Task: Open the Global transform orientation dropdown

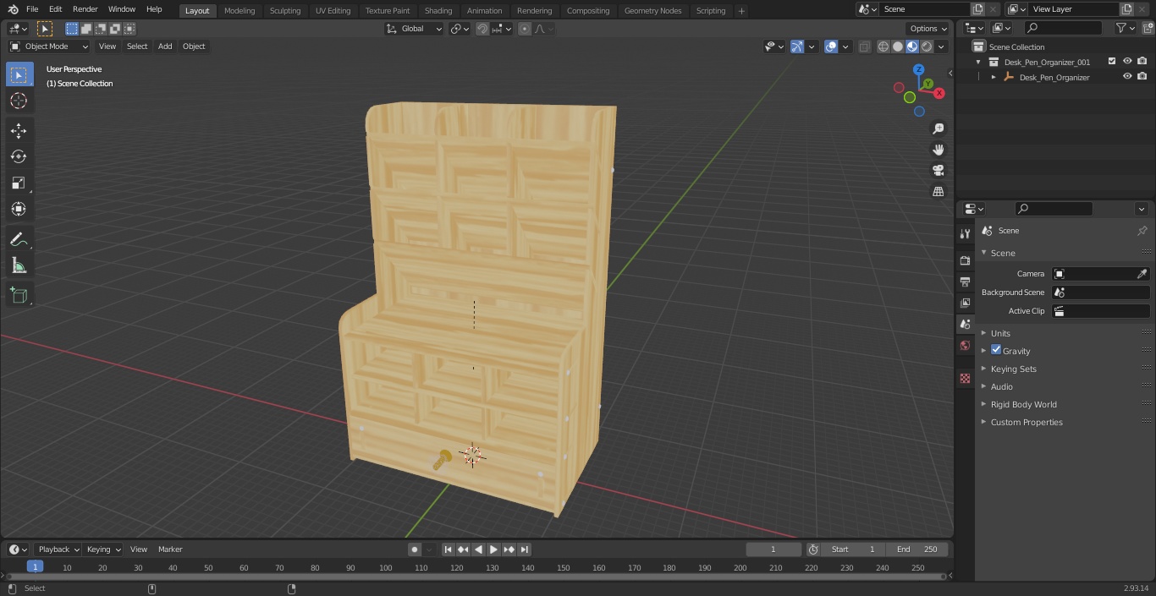Action: 415,29
